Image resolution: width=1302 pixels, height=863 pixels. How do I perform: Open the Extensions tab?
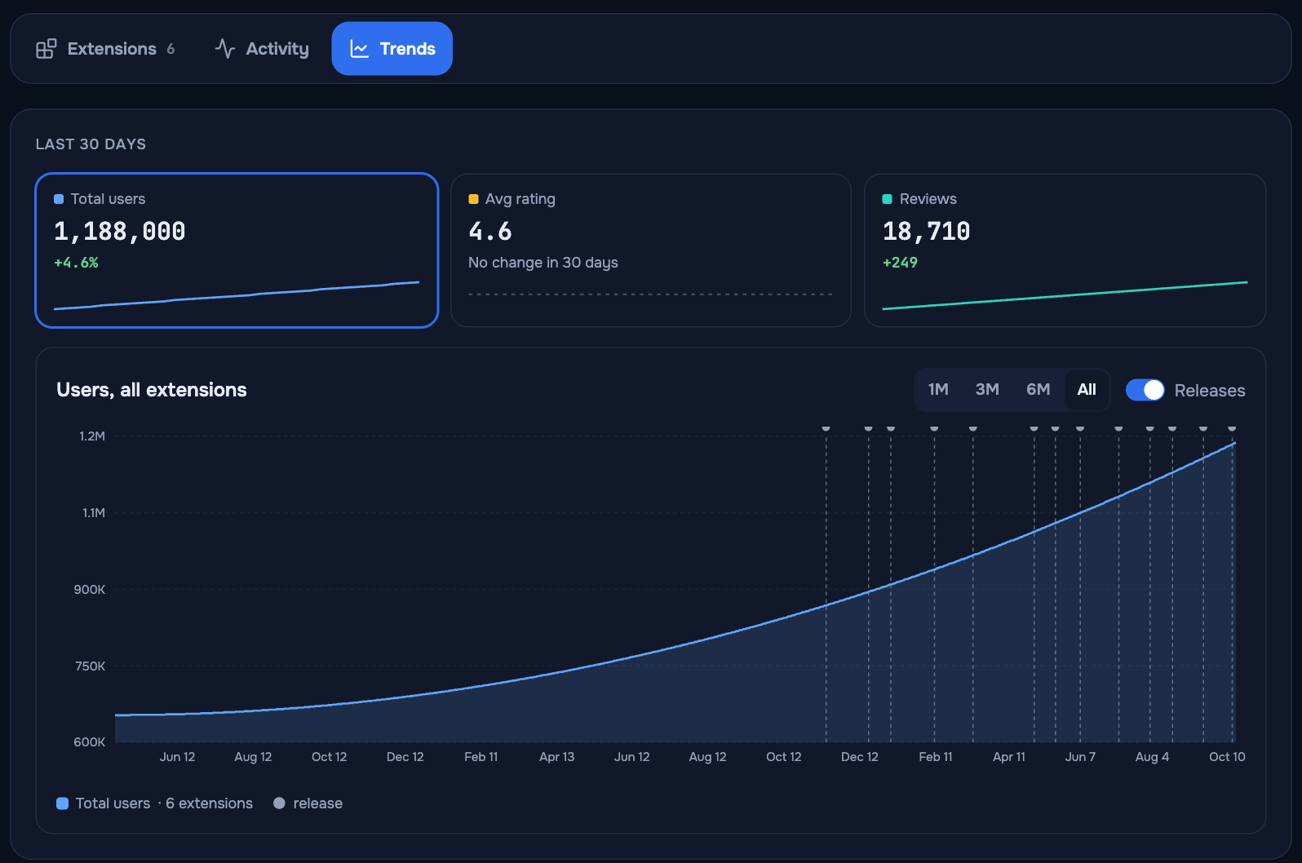tap(105, 49)
